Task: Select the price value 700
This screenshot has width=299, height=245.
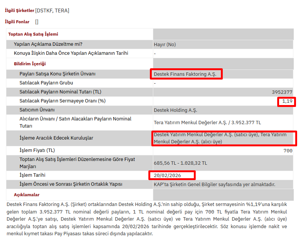Action: [x=288, y=151]
